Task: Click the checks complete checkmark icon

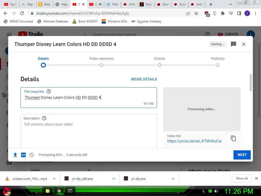Action: (32, 155)
